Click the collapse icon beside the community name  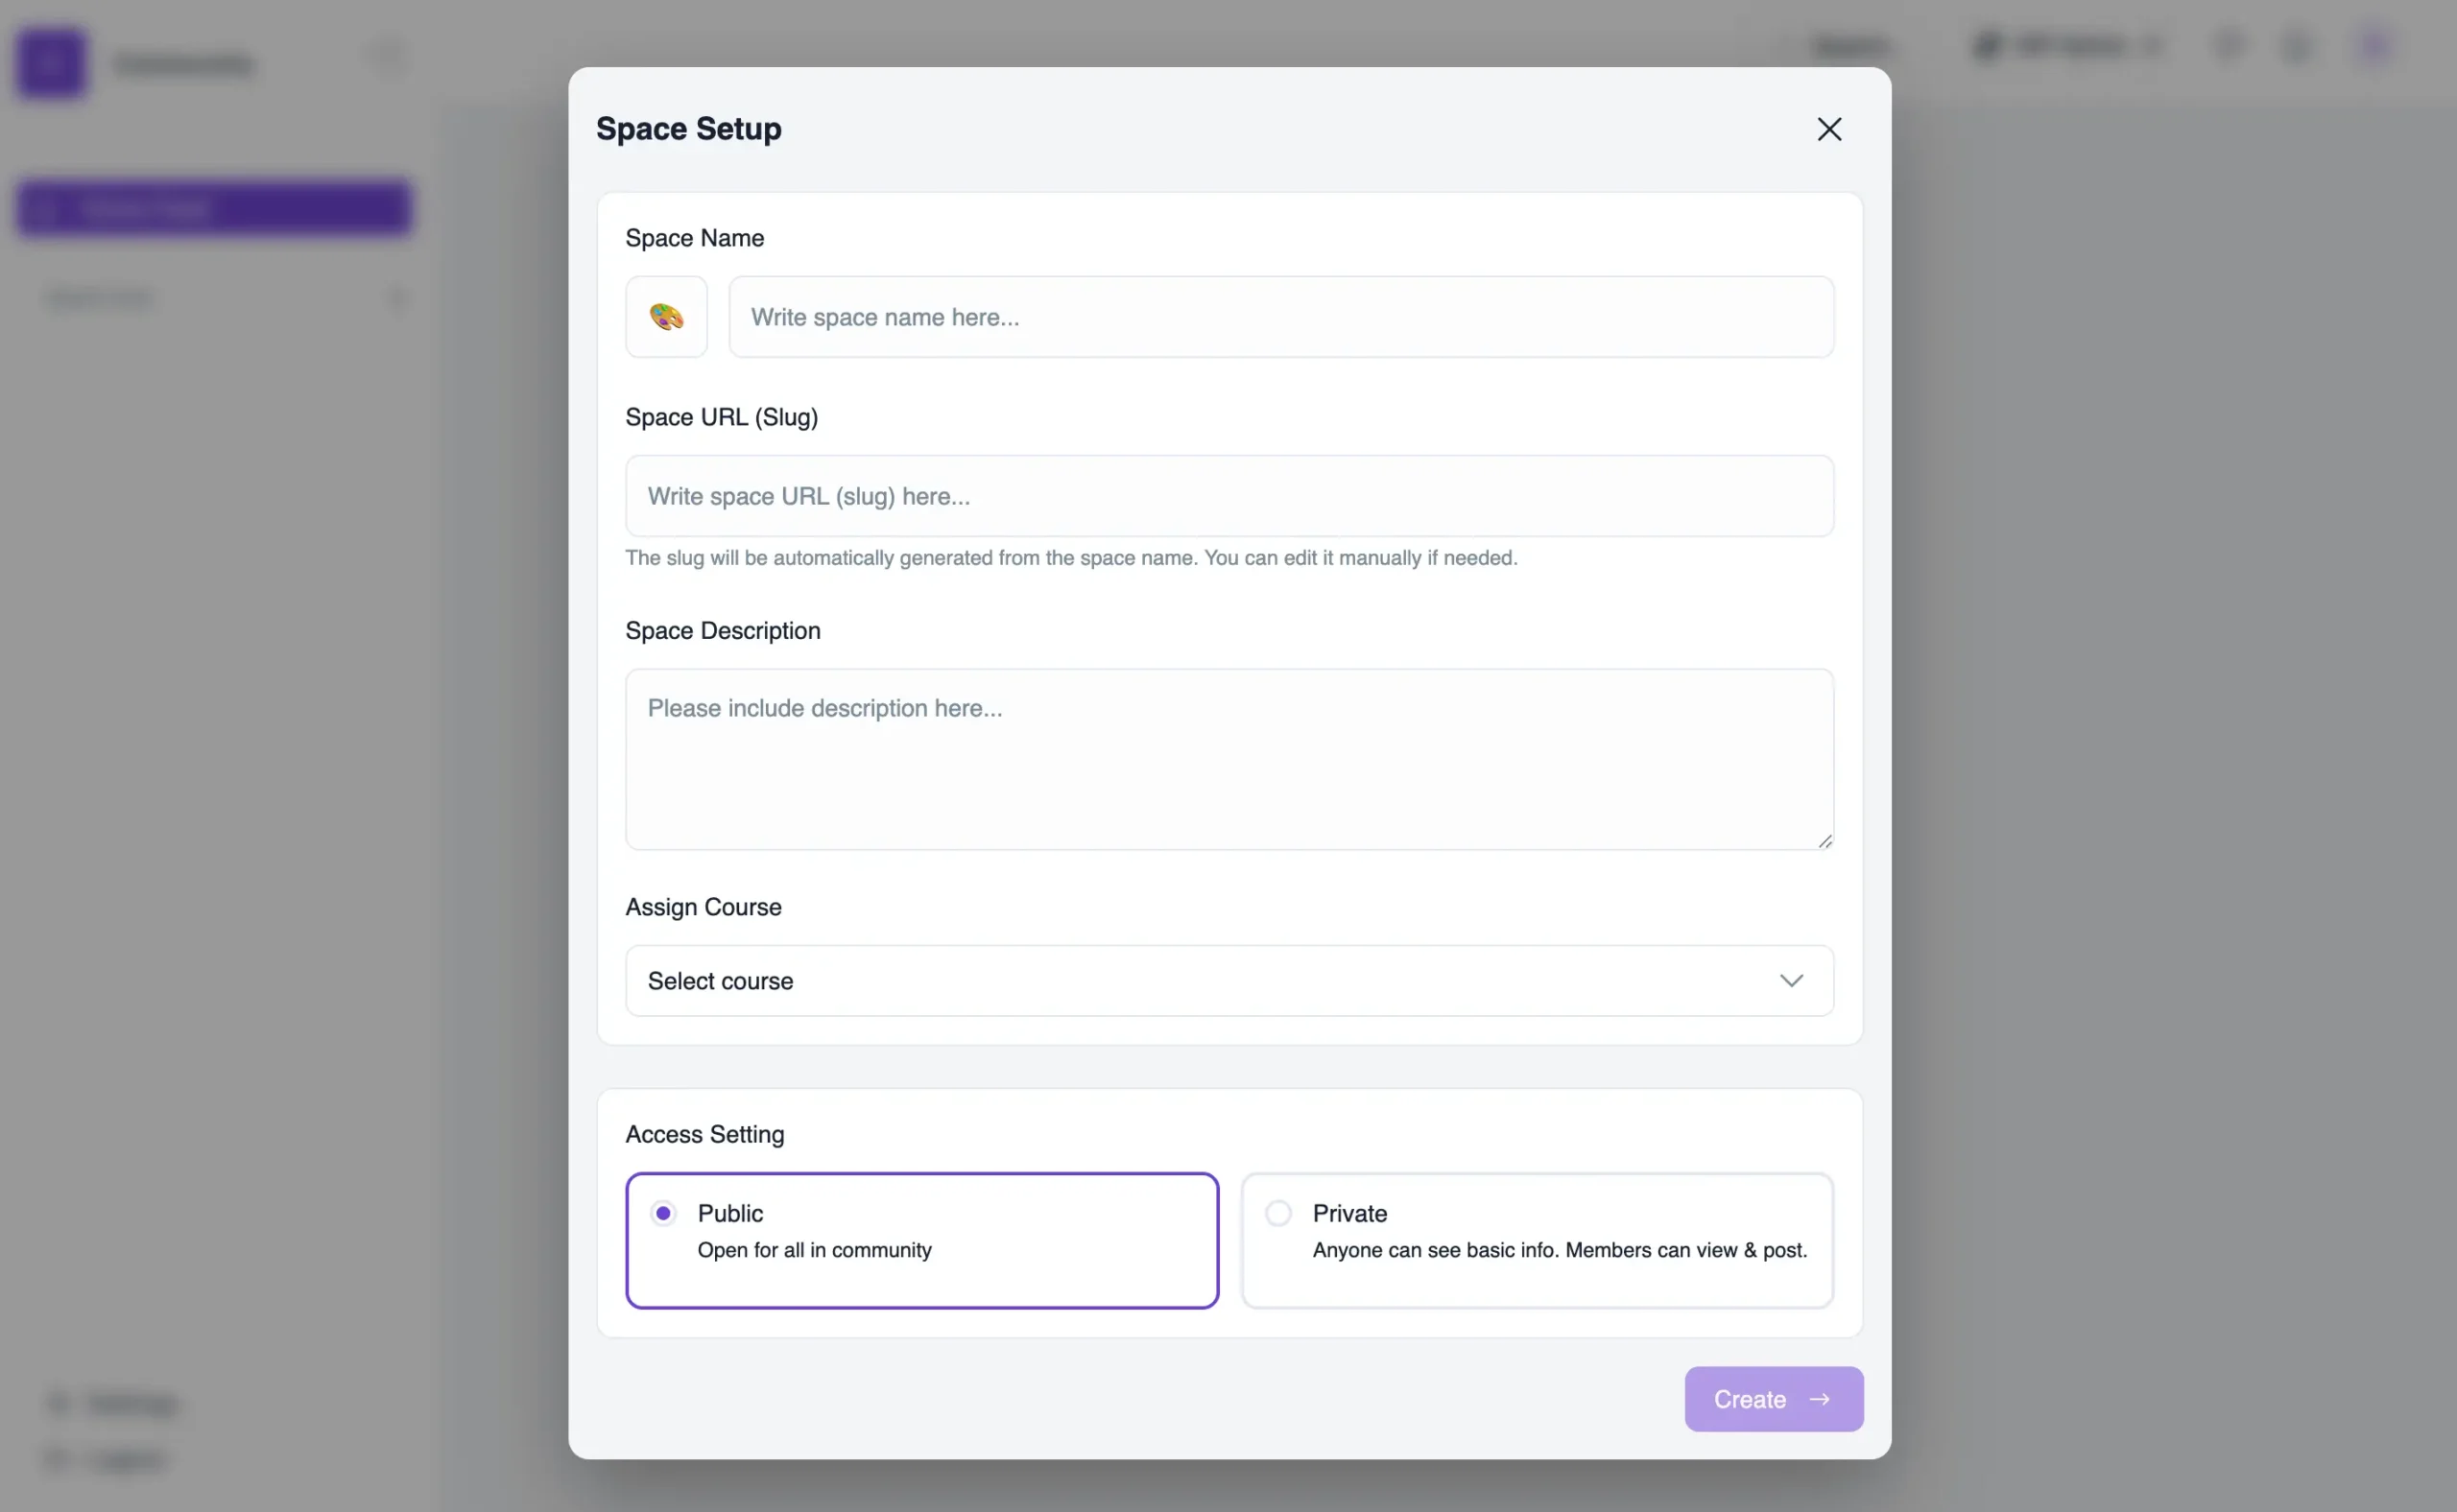click(x=388, y=55)
